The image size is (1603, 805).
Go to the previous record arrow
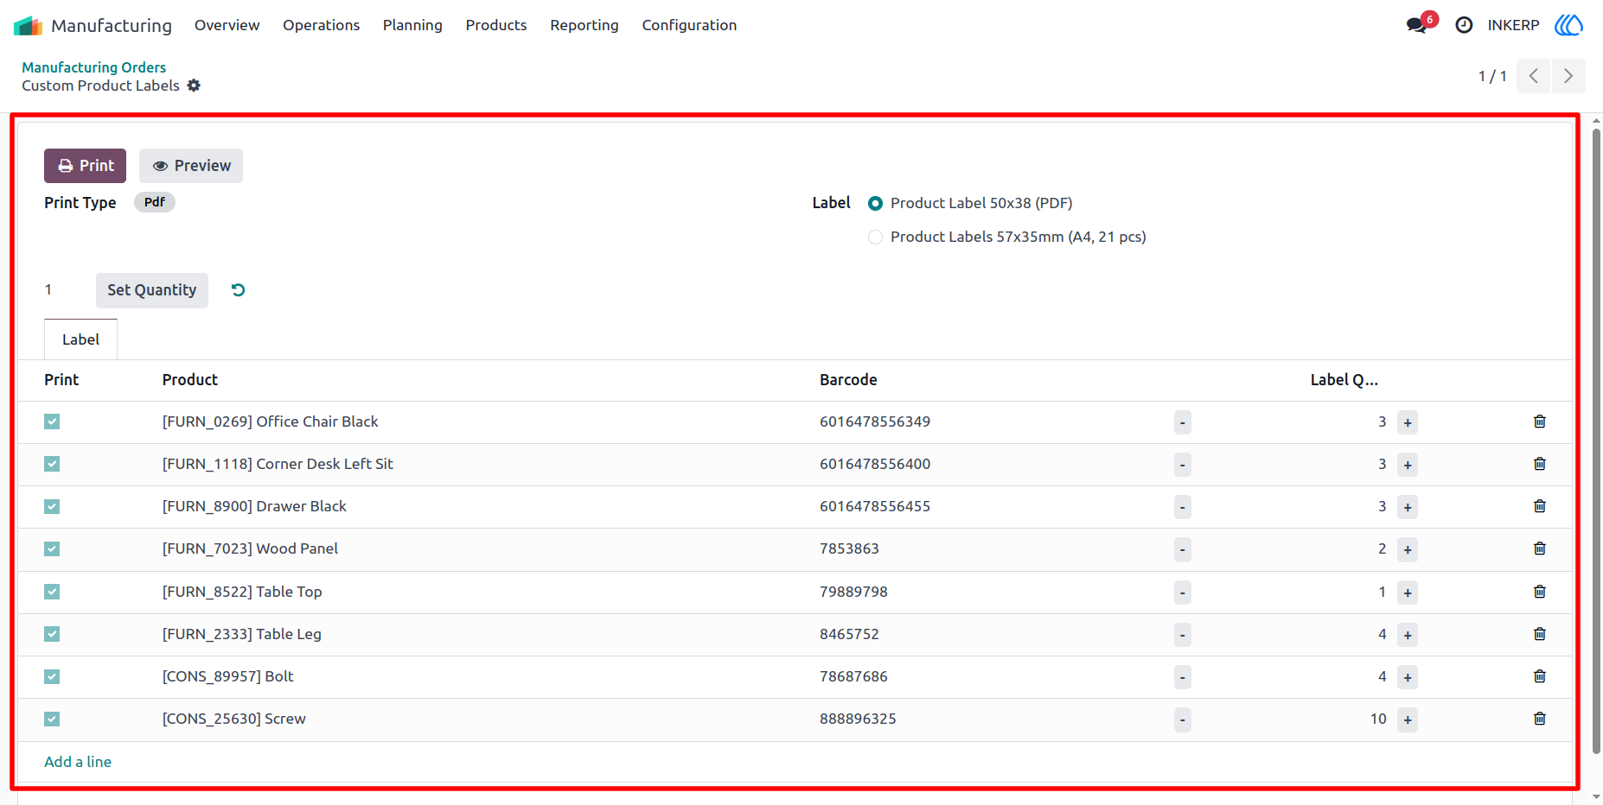click(x=1533, y=76)
